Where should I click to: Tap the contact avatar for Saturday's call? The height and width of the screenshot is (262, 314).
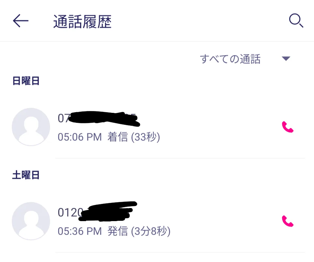pyautogui.click(x=31, y=221)
